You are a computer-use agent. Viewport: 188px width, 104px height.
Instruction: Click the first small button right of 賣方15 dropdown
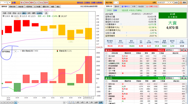(x=182, y=78)
